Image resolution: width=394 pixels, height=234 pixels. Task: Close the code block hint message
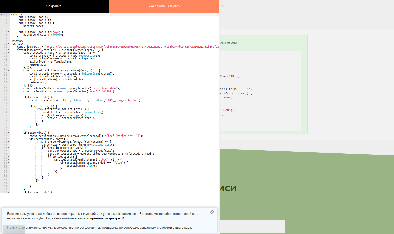click(x=212, y=212)
